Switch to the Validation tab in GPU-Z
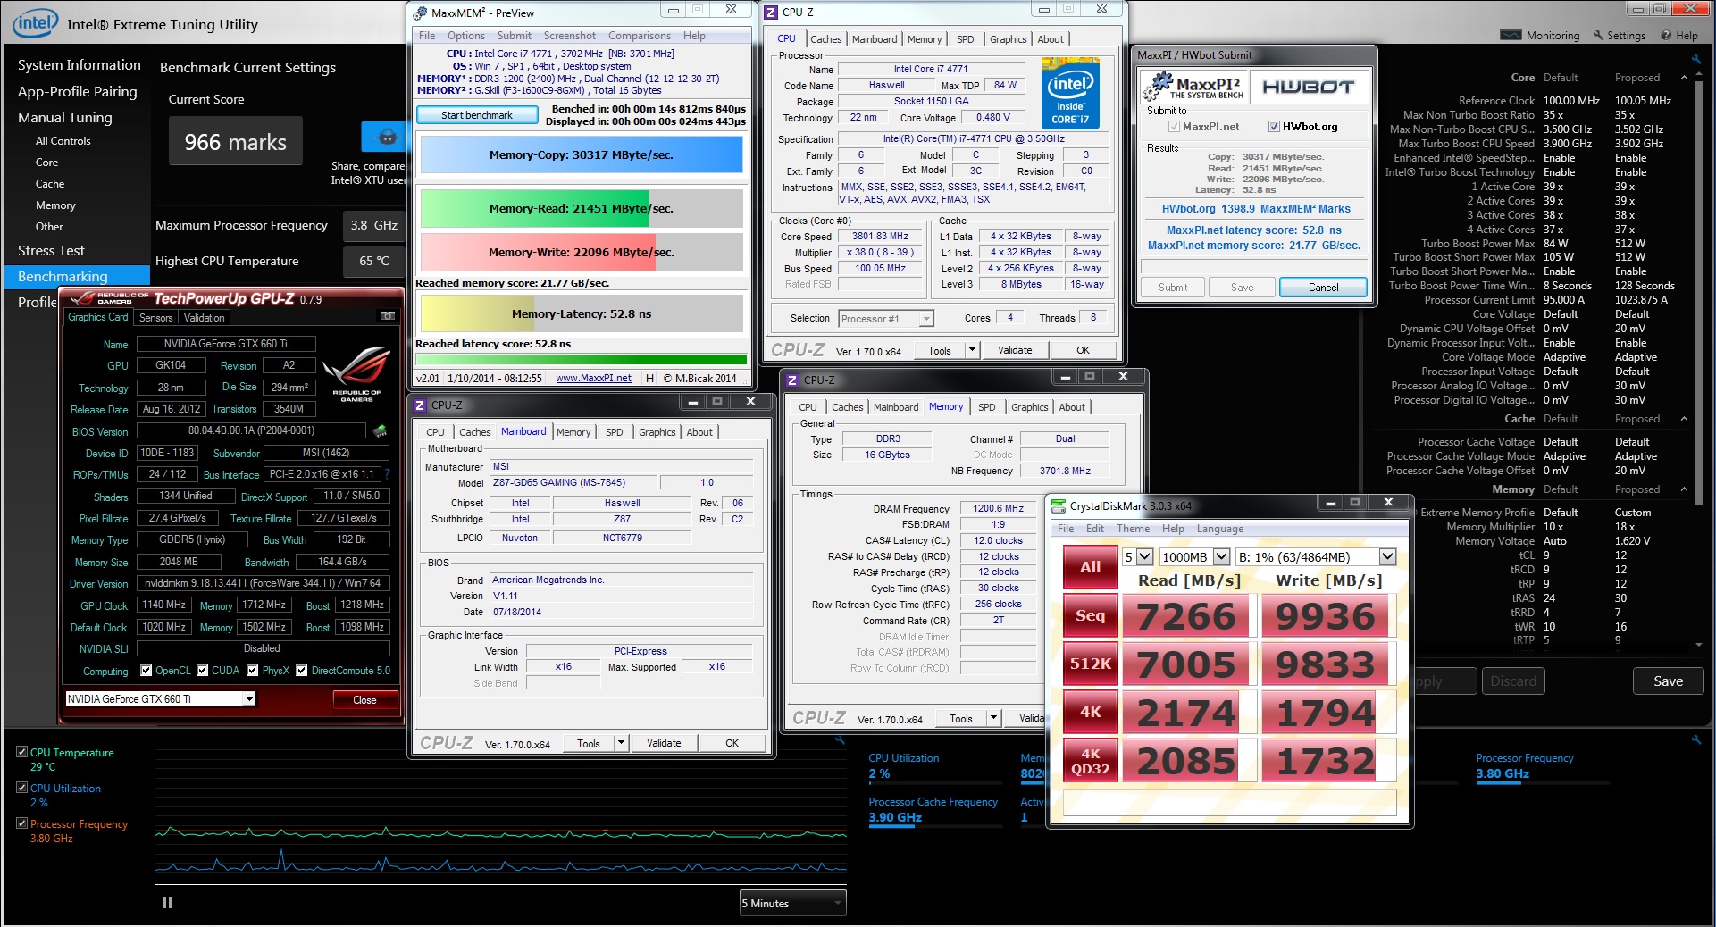 pos(204,318)
